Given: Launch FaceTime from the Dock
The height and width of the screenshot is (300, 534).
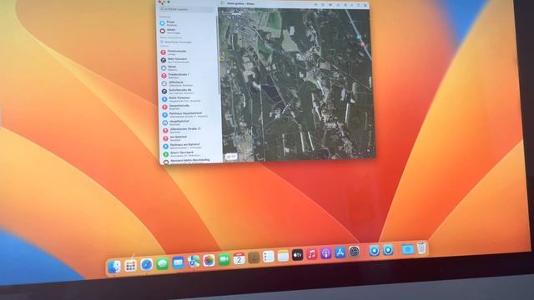Looking at the screenshot, I should [x=224, y=259].
